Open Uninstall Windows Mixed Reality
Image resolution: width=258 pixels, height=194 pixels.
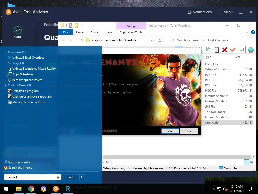click(x=34, y=69)
